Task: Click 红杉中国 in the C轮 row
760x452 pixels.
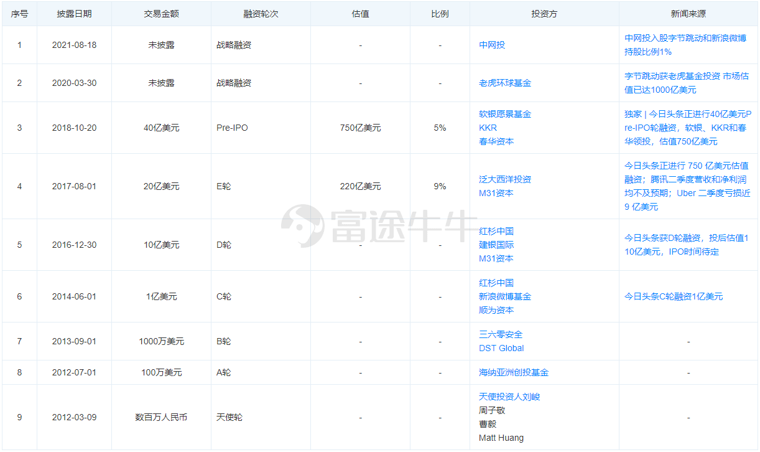Action: [496, 283]
